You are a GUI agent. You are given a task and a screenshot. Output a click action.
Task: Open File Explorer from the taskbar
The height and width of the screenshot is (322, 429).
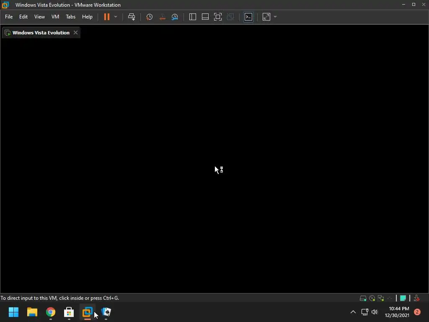(32, 312)
